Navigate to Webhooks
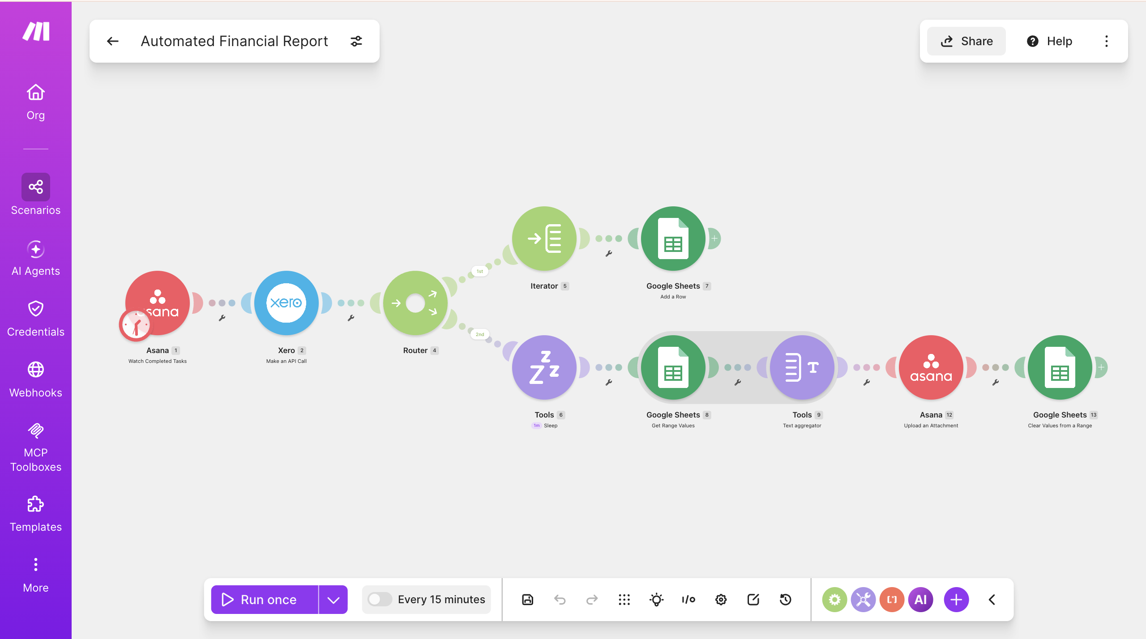Screen dimensions: 1146x639 (x=36, y=380)
